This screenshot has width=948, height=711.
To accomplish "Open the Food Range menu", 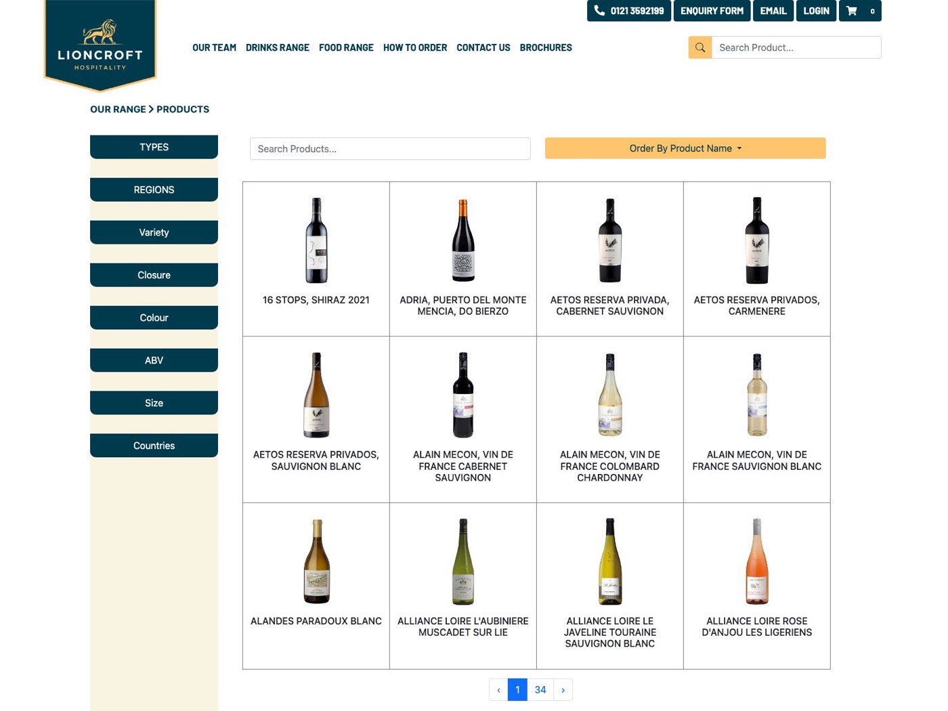I will point(346,47).
